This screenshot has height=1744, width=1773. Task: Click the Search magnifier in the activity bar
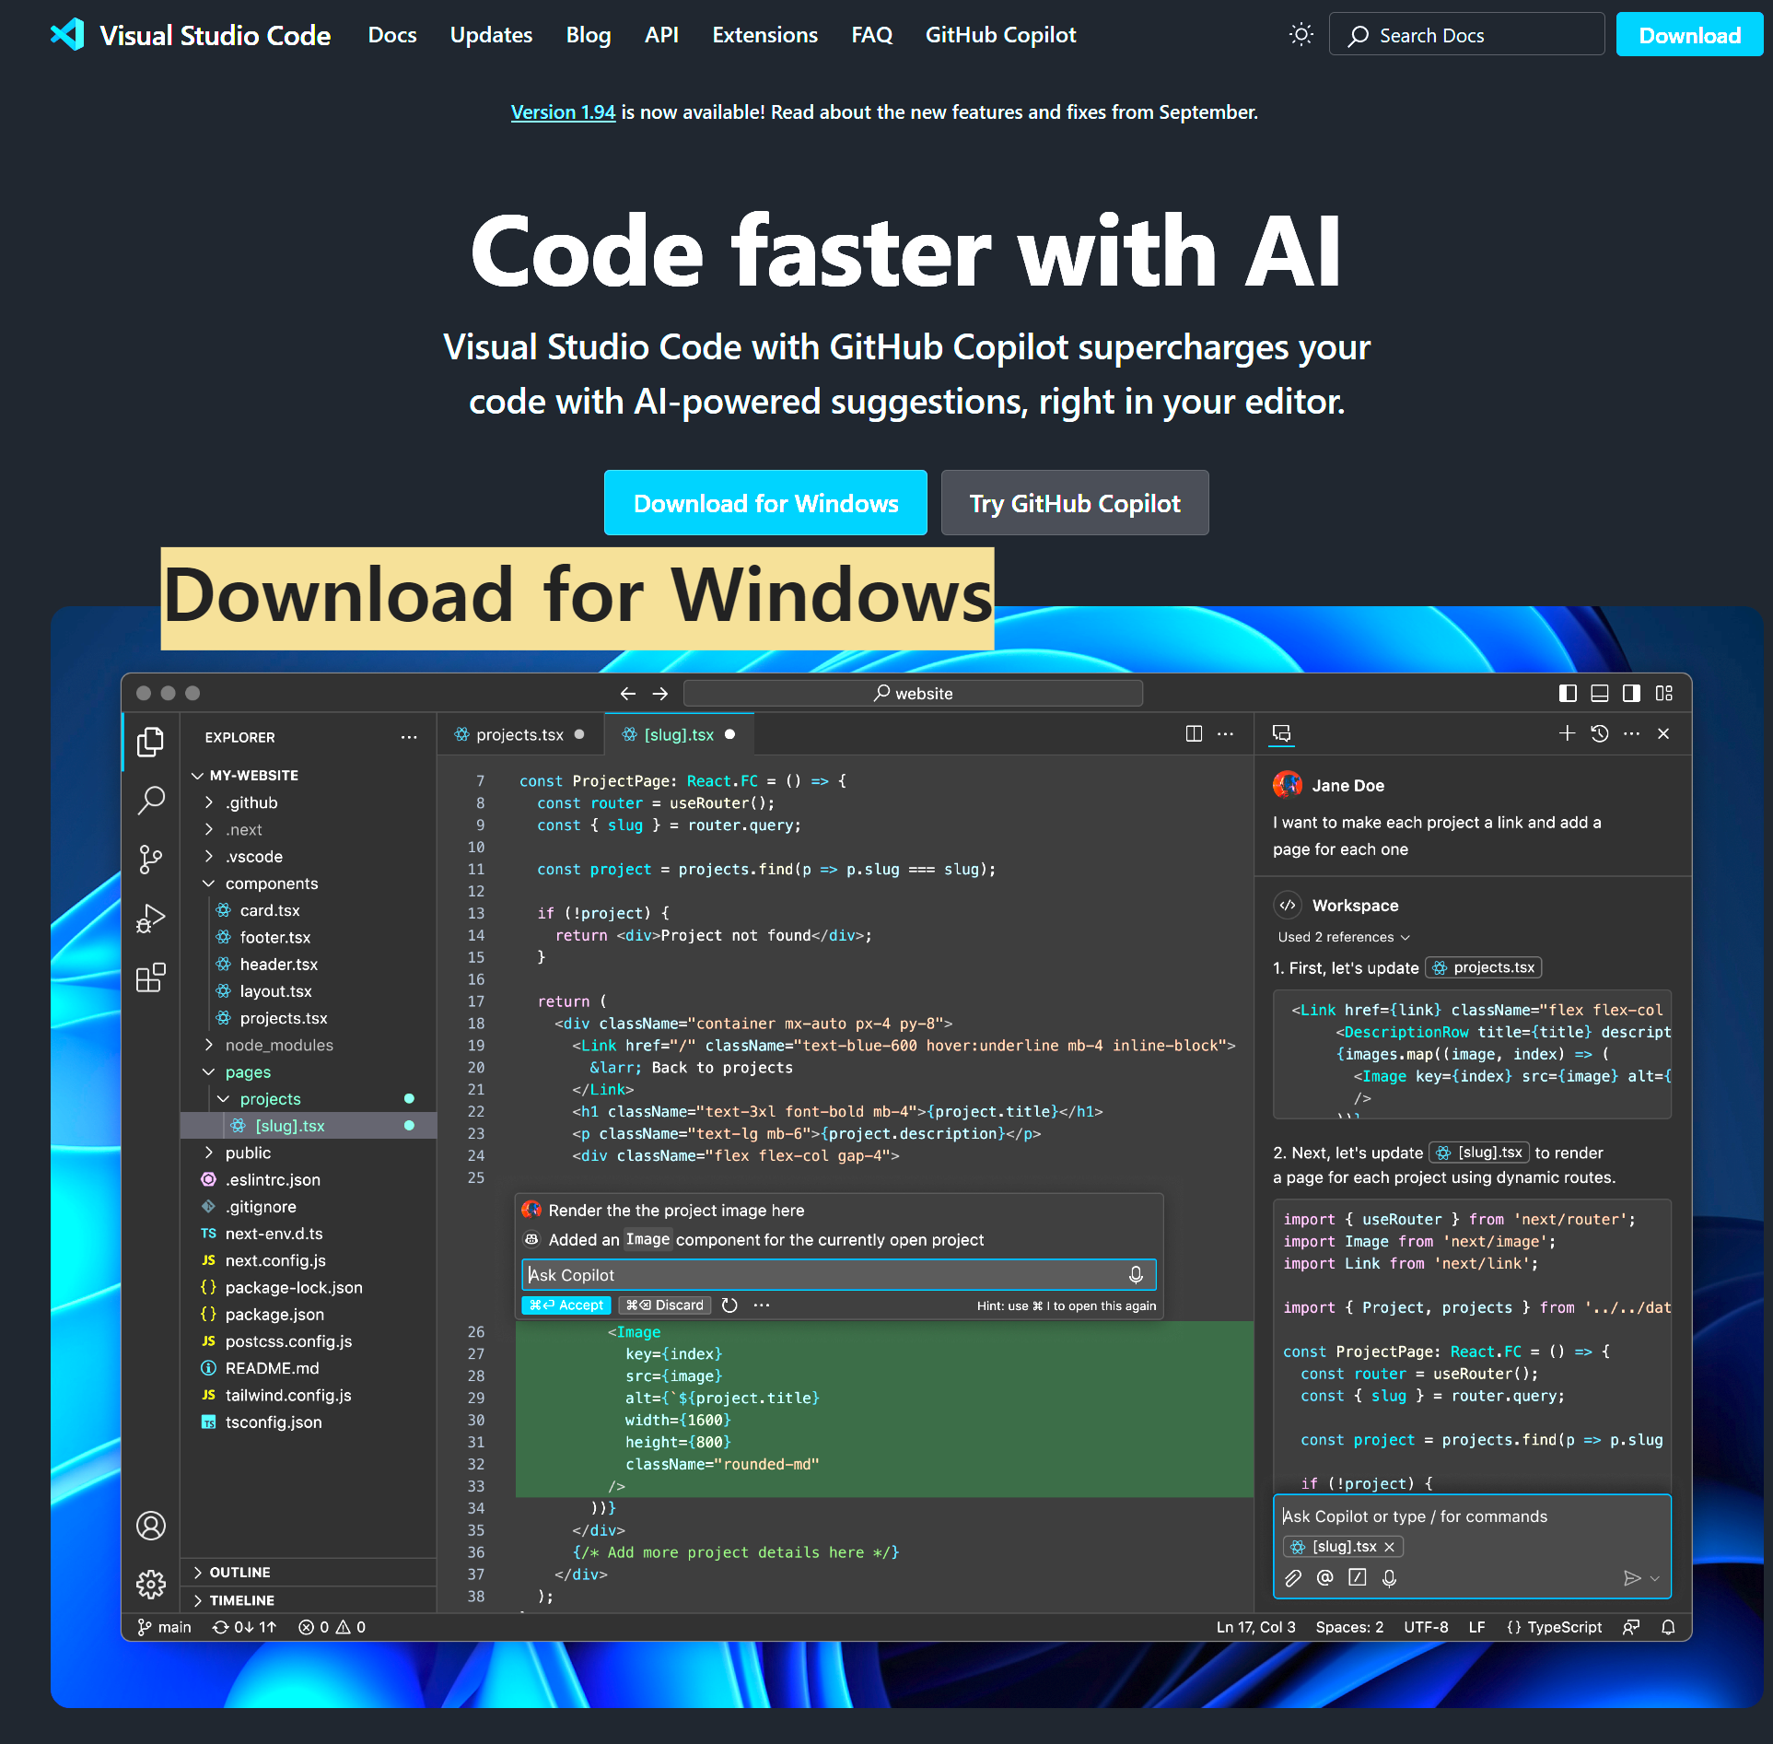coord(150,800)
